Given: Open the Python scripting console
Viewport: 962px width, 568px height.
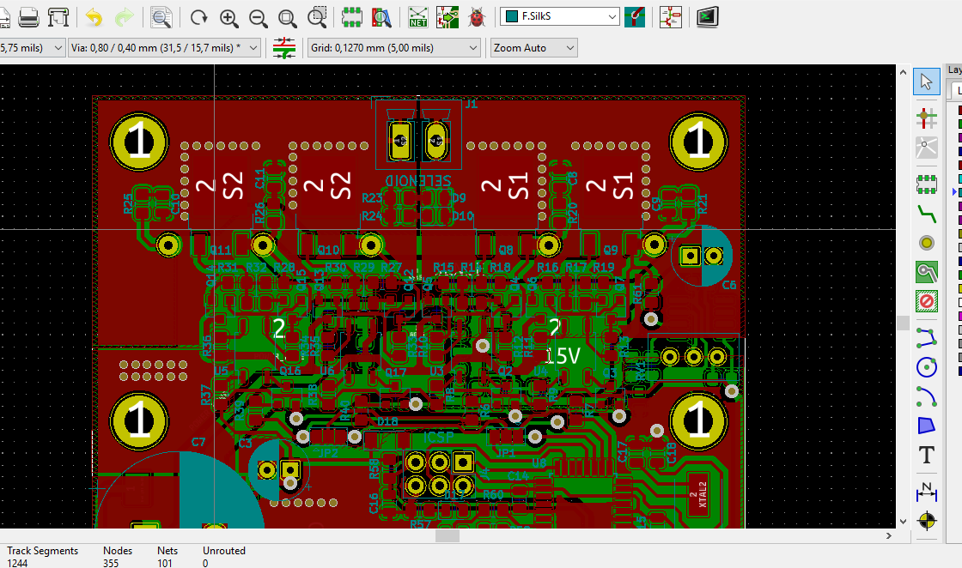Looking at the screenshot, I should tap(707, 16).
